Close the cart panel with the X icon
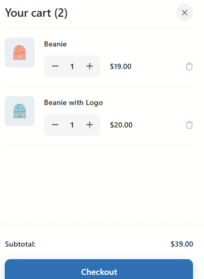 (x=185, y=13)
